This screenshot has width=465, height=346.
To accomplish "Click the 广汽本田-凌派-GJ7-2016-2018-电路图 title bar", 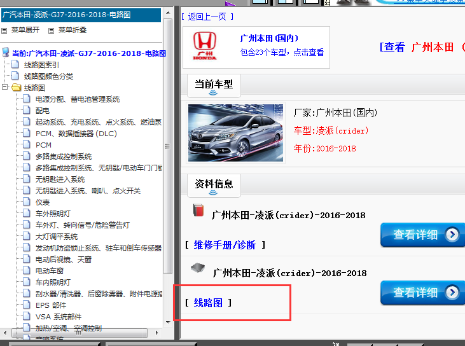I will [x=81, y=15].
